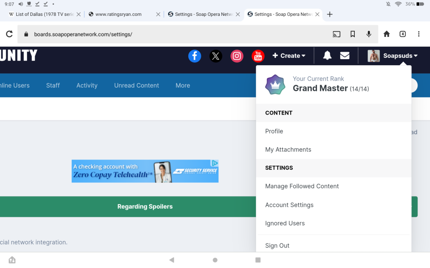Choose Sign Out in the user menu
Screen dimensions: 430x268
[x=277, y=246]
